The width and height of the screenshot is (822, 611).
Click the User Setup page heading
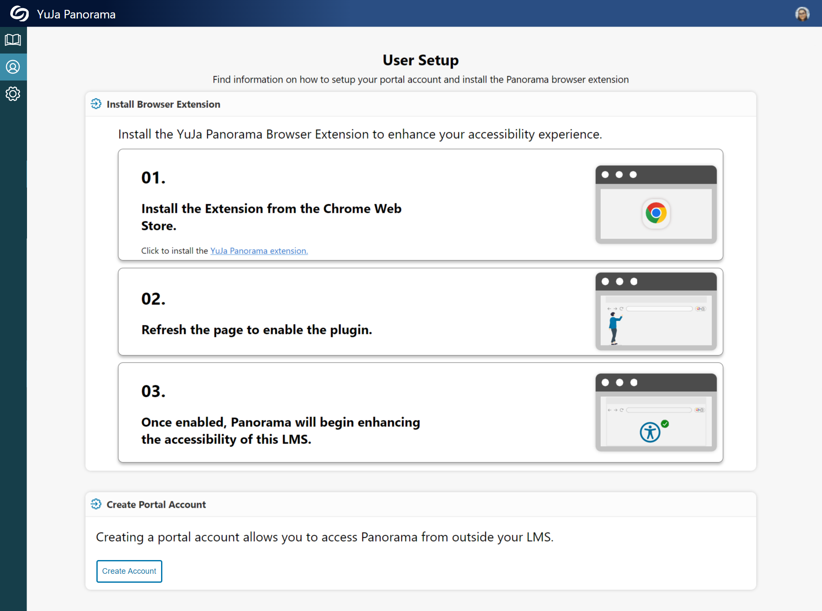pyautogui.click(x=420, y=60)
